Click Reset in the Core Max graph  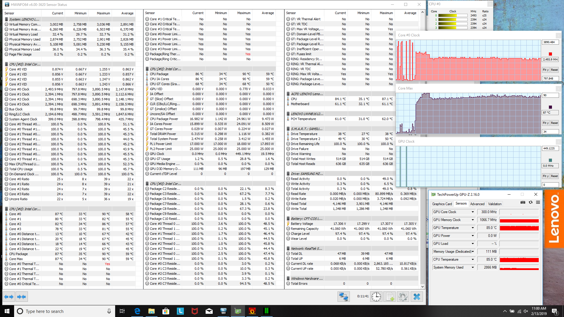(554, 123)
